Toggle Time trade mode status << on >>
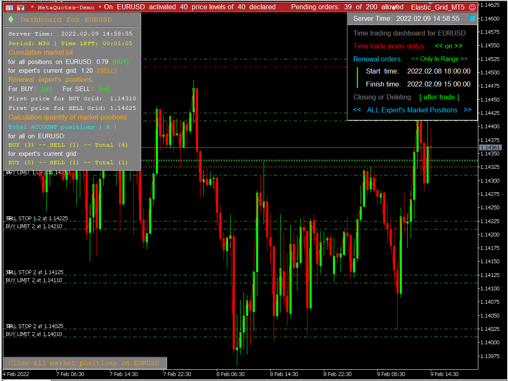 pos(449,46)
